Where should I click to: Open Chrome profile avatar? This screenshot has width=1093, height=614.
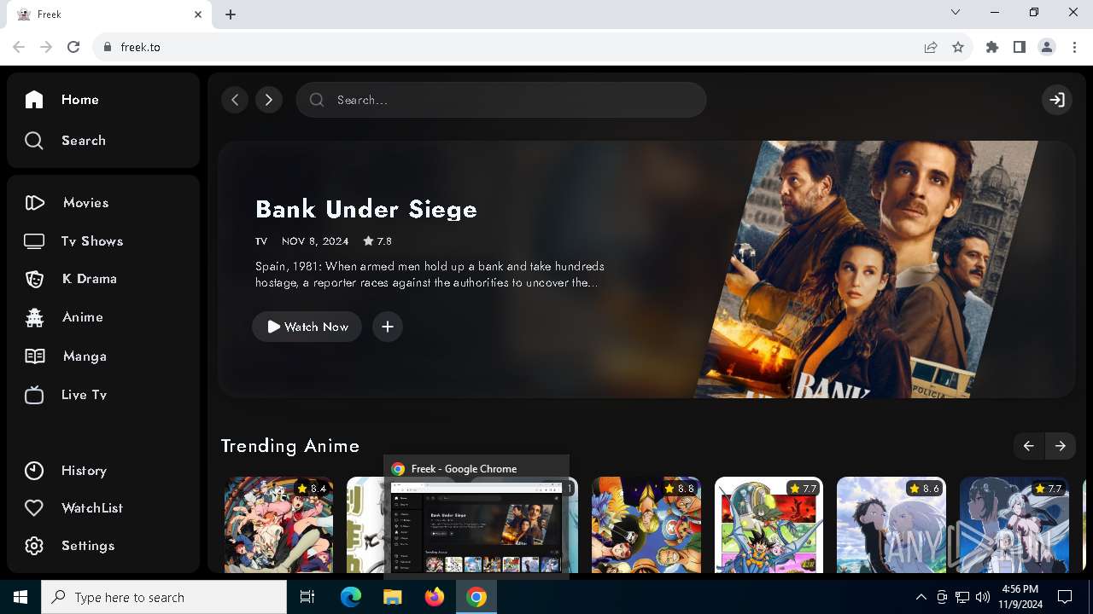coord(1047,47)
